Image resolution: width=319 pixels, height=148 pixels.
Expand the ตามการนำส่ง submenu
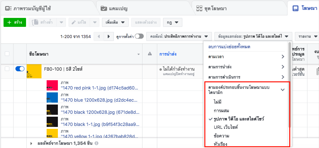[x=246, y=67]
